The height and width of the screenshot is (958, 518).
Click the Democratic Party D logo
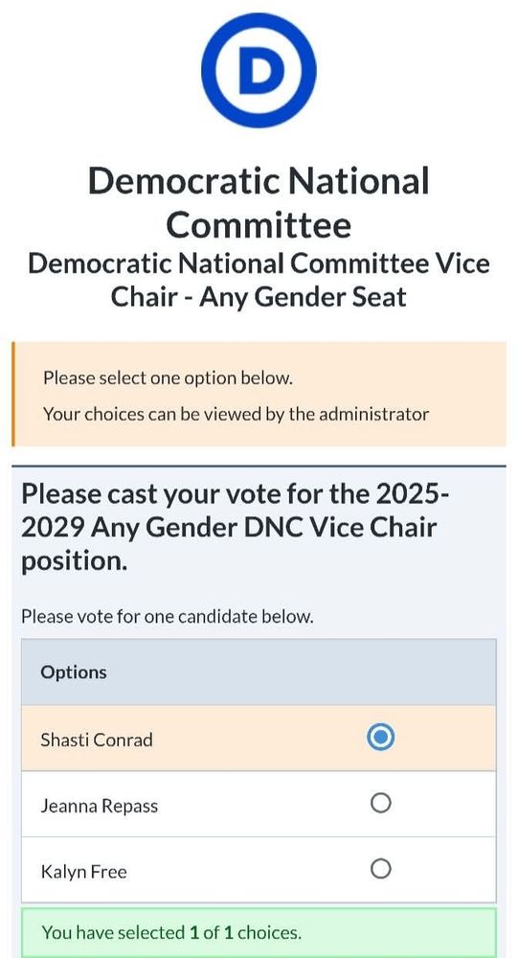[259, 70]
